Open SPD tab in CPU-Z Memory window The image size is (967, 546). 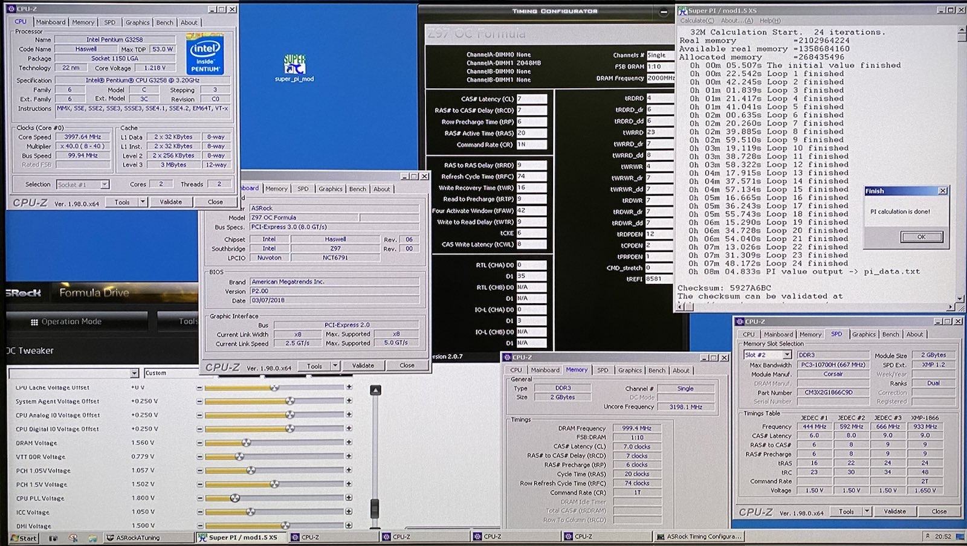click(x=603, y=370)
